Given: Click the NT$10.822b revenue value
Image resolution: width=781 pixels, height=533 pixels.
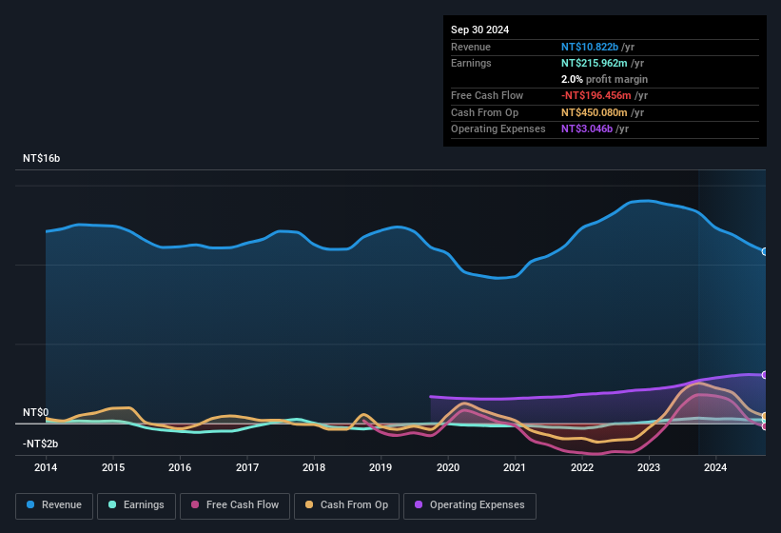Looking at the screenshot, I should 589,47.
